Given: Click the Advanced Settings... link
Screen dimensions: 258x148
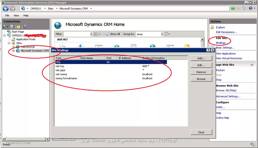Looking at the screenshot, I should click(x=228, y=96).
